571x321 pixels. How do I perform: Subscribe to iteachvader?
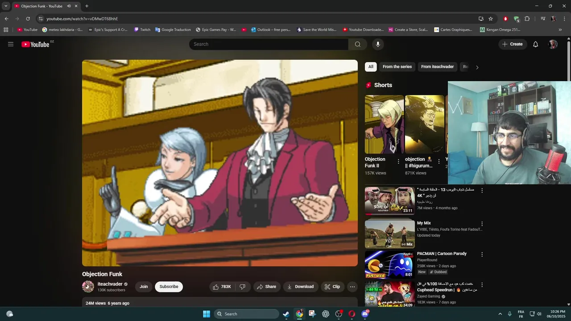(169, 287)
